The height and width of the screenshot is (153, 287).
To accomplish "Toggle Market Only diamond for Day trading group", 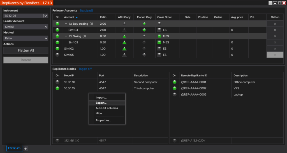I will coord(144,24).
